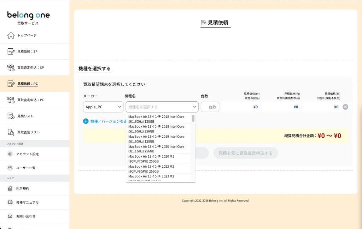This screenshot has height=229, width=362.
Task: Choose MacBook Air 13インチ 2018 i5 256GB
Action: 158,129
